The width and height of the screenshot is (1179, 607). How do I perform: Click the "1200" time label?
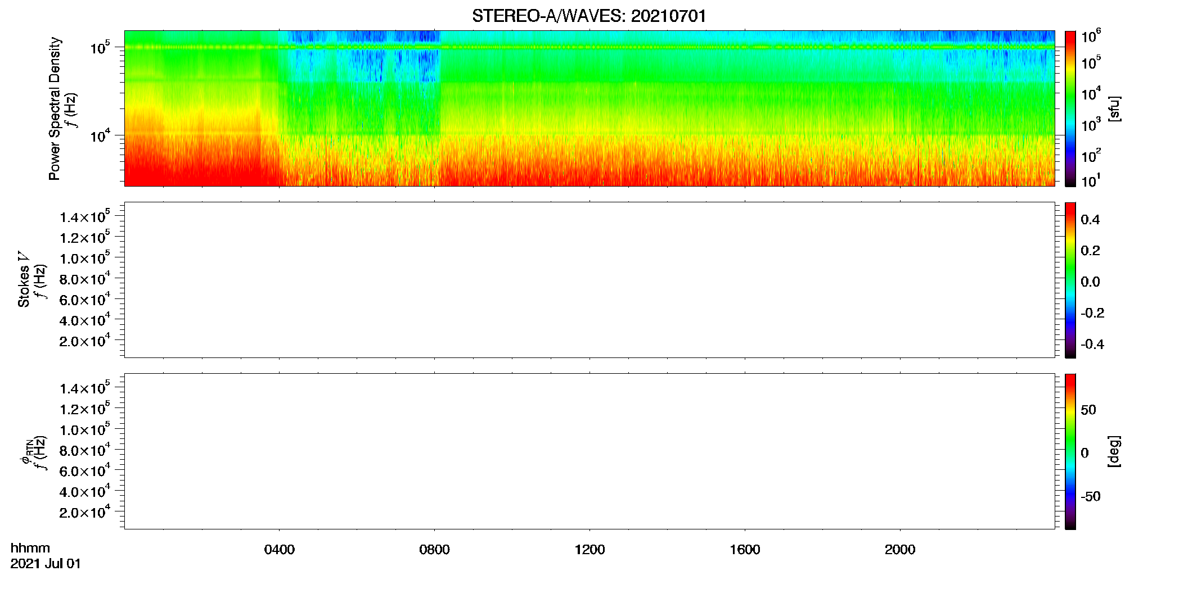pyautogui.click(x=589, y=550)
